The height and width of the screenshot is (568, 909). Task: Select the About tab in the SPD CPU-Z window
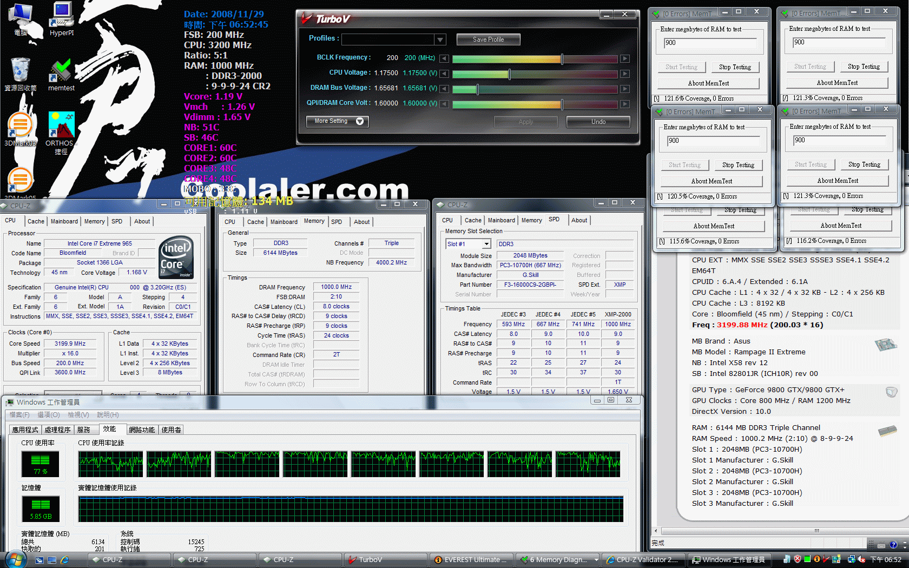pyautogui.click(x=579, y=220)
